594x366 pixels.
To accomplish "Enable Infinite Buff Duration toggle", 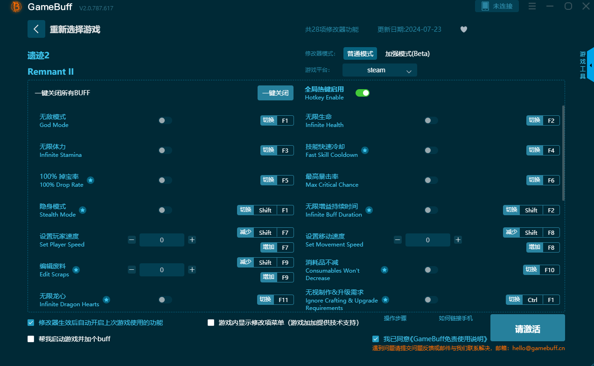I will pyautogui.click(x=431, y=210).
